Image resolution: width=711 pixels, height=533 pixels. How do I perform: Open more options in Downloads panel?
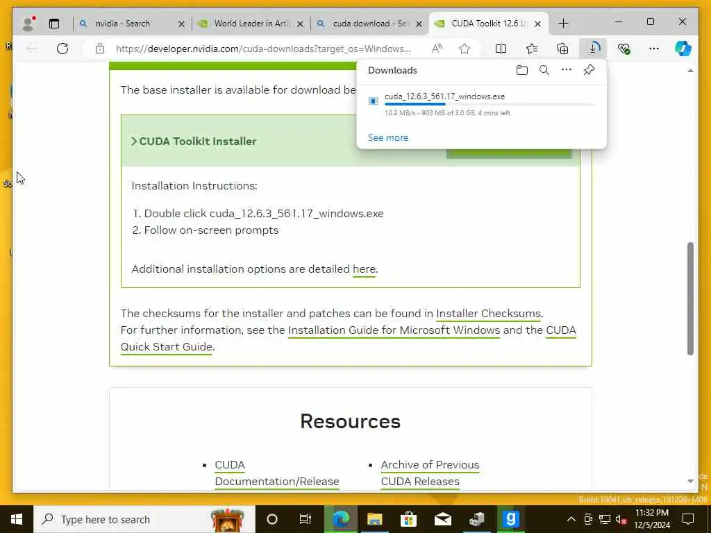pyautogui.click(x=567, y=70)
